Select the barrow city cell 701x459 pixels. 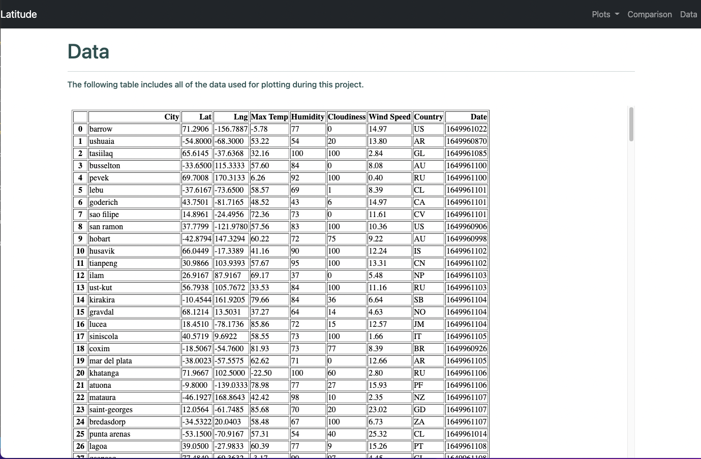click(134, 129)
